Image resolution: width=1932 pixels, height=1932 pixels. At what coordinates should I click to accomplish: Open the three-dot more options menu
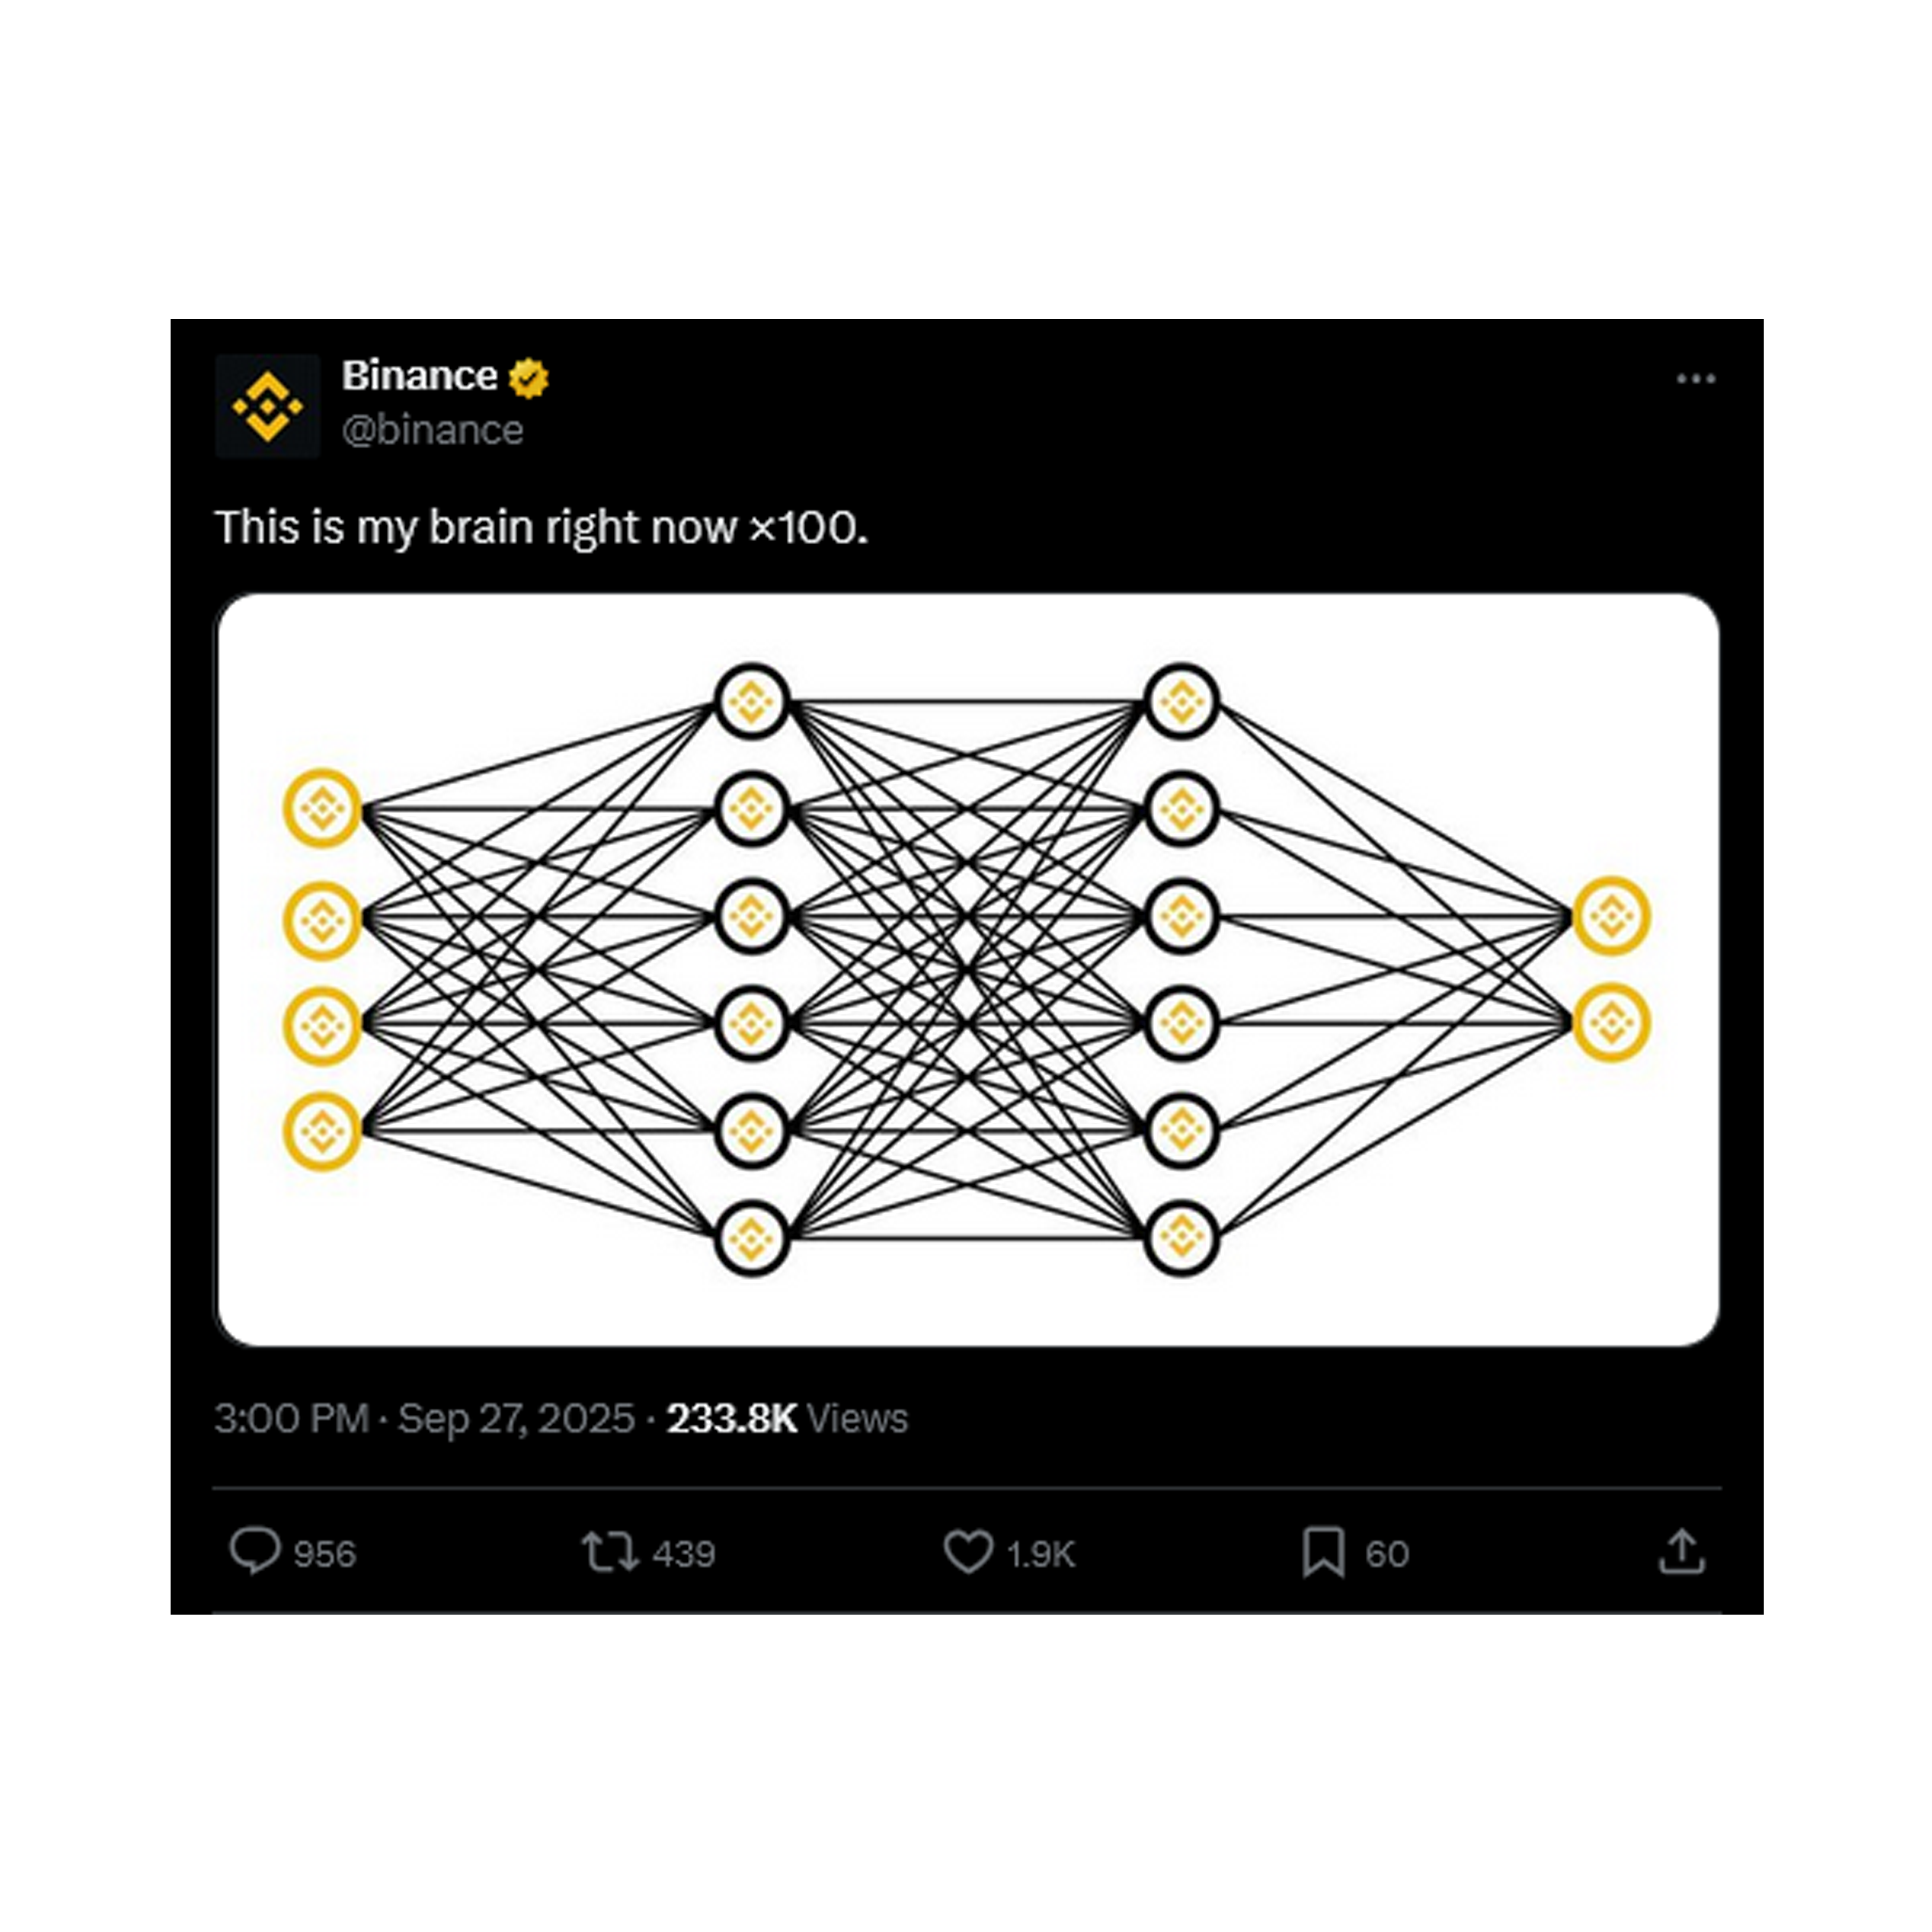(x=1695, y=379)
